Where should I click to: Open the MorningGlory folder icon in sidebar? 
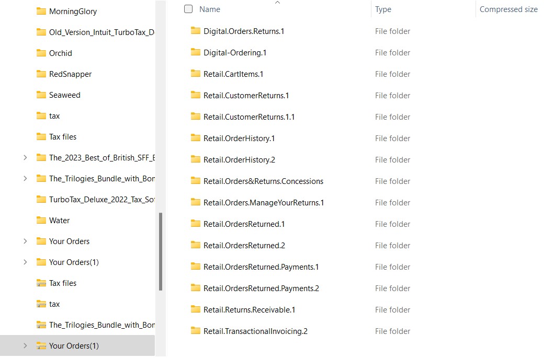[x=42, y=11]
